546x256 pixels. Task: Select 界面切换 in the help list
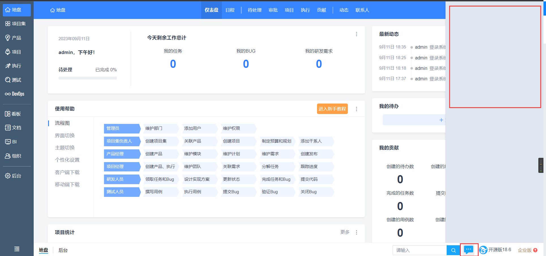65,135
